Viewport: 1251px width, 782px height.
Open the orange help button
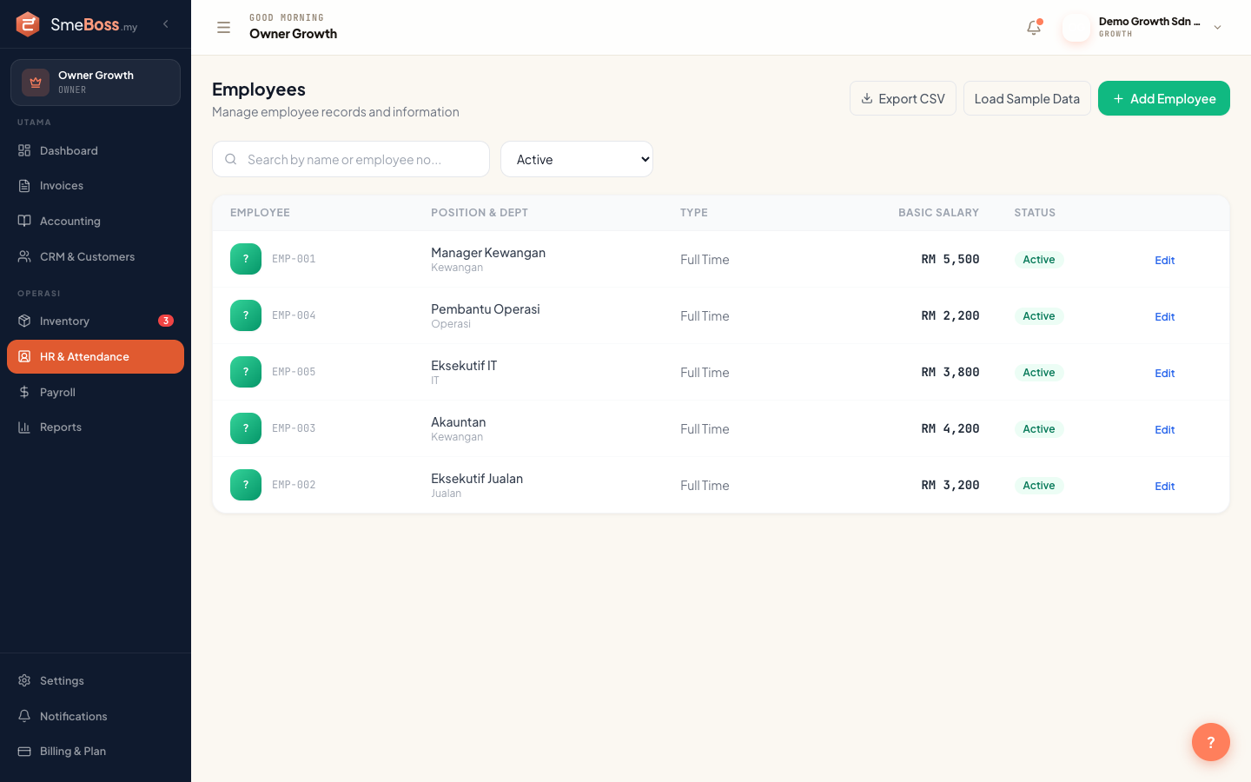1210,742
